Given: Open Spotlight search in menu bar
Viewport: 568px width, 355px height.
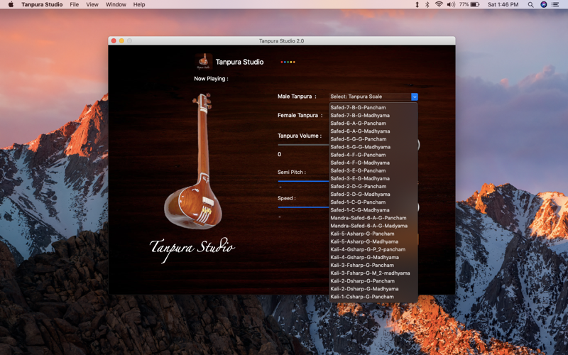Looking at the screenshot, I should pyautogui.click(x=530, y=4).
